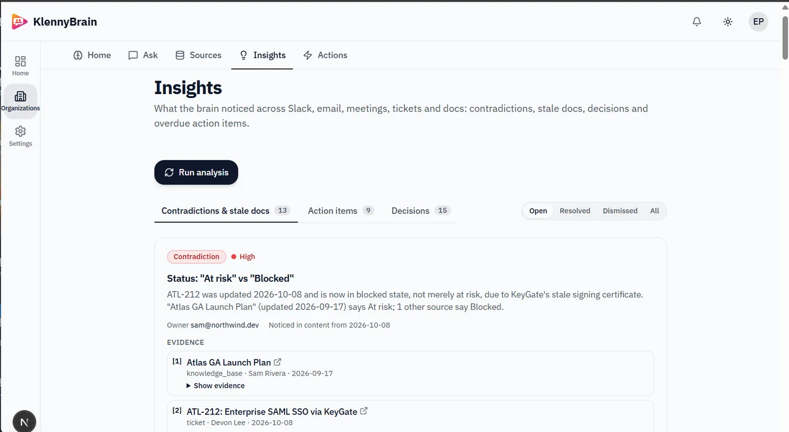Click owner email sam@northwind.dev
This screenshot has height=432, width=789.
[225, 325]
